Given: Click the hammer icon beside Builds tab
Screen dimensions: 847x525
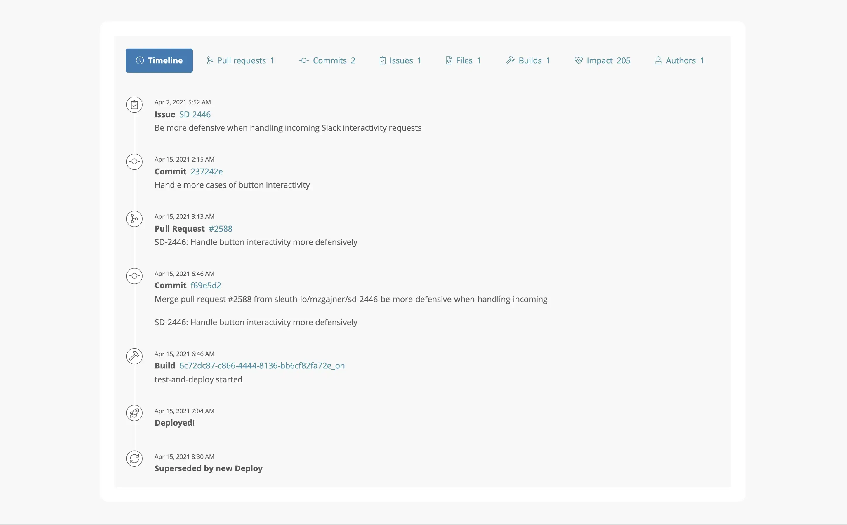Looking at the screenshot, I should (x=510, y=60).
